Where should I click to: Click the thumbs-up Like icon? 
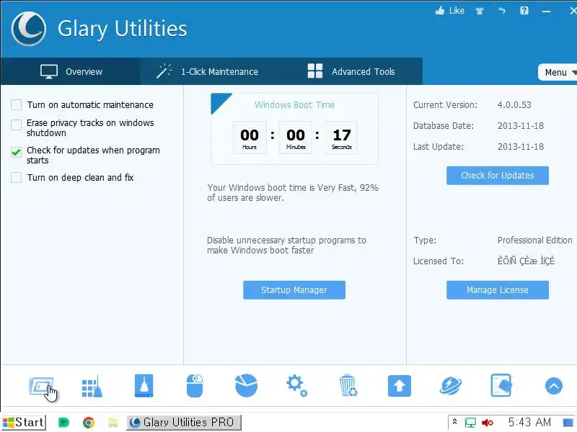440,11
